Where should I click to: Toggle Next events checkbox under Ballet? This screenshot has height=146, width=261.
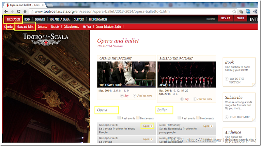tap(198, 118)
